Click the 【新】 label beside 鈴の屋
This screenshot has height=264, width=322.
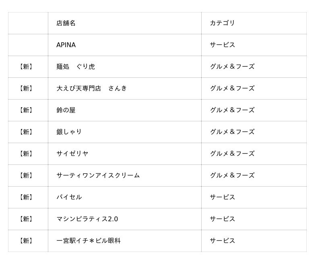point(26,110)
